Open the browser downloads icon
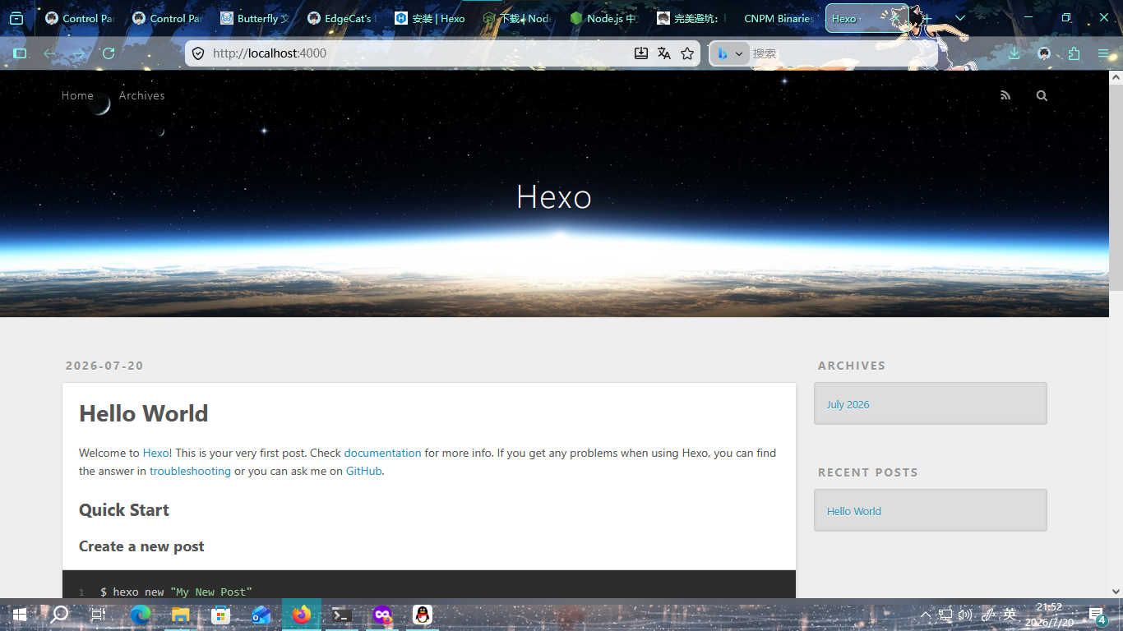Viewport: 1123px width, 631px height. [1014, 53]
